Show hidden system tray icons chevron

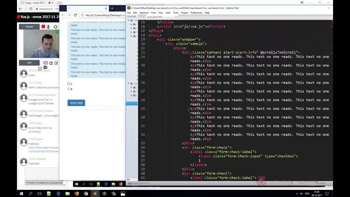pyautogui.click(x=297, y=194)
